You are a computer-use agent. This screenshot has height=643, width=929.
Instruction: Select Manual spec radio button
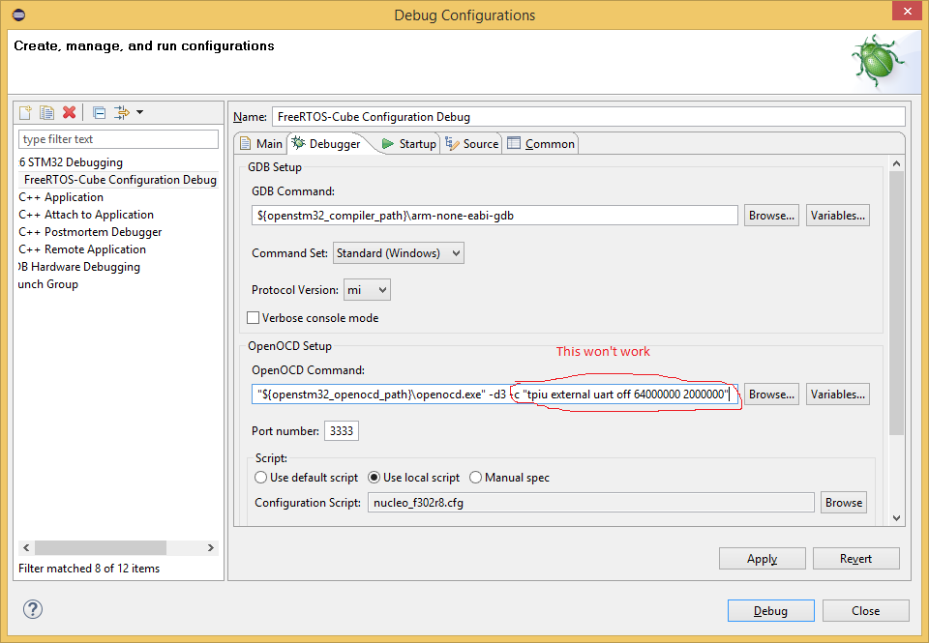476,478
